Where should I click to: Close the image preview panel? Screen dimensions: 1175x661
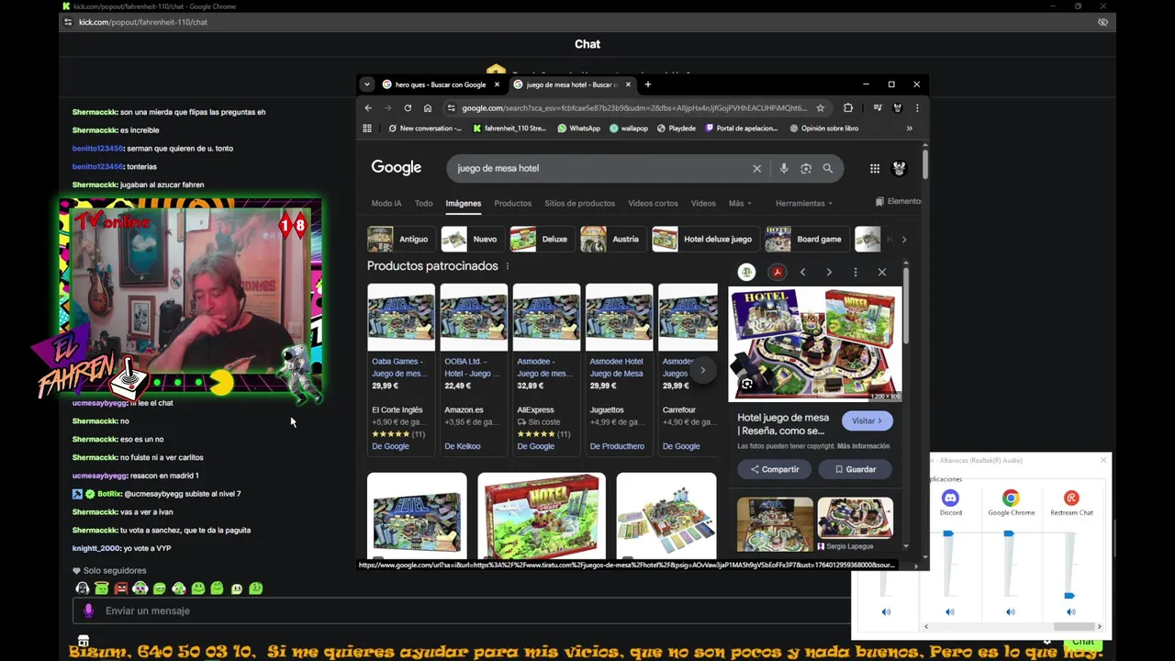click(x=882, y=272)
